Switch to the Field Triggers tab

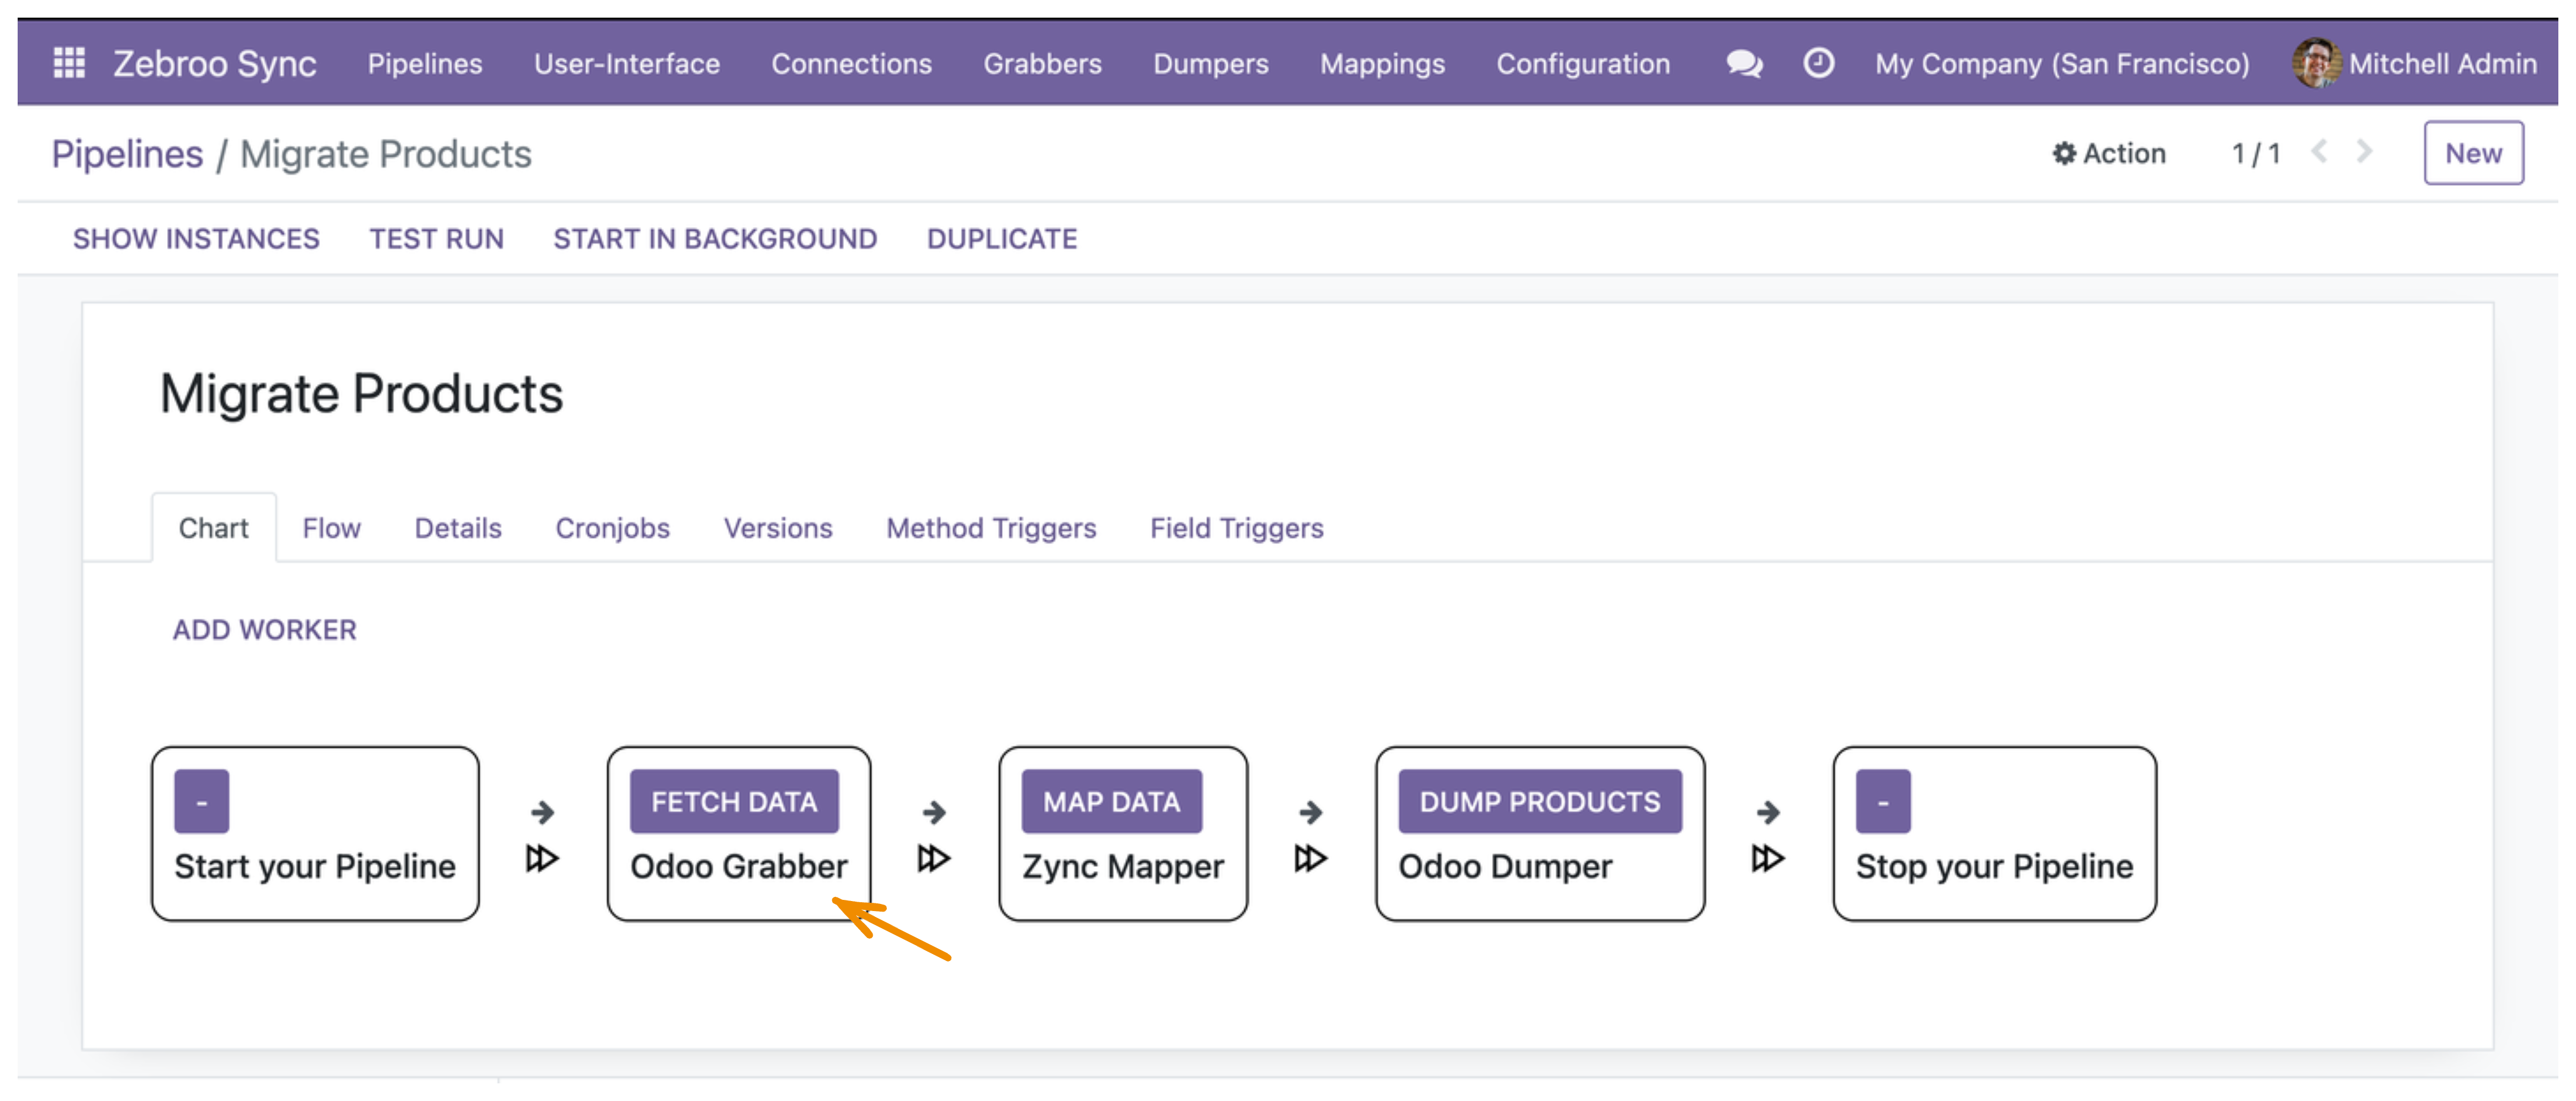coord(1236,527)
